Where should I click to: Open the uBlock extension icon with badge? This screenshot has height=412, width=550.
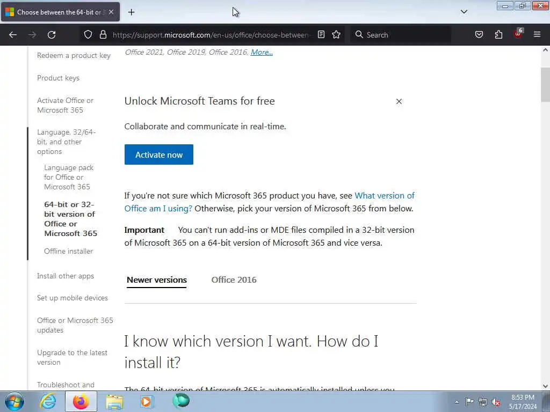tap(518, 34)
